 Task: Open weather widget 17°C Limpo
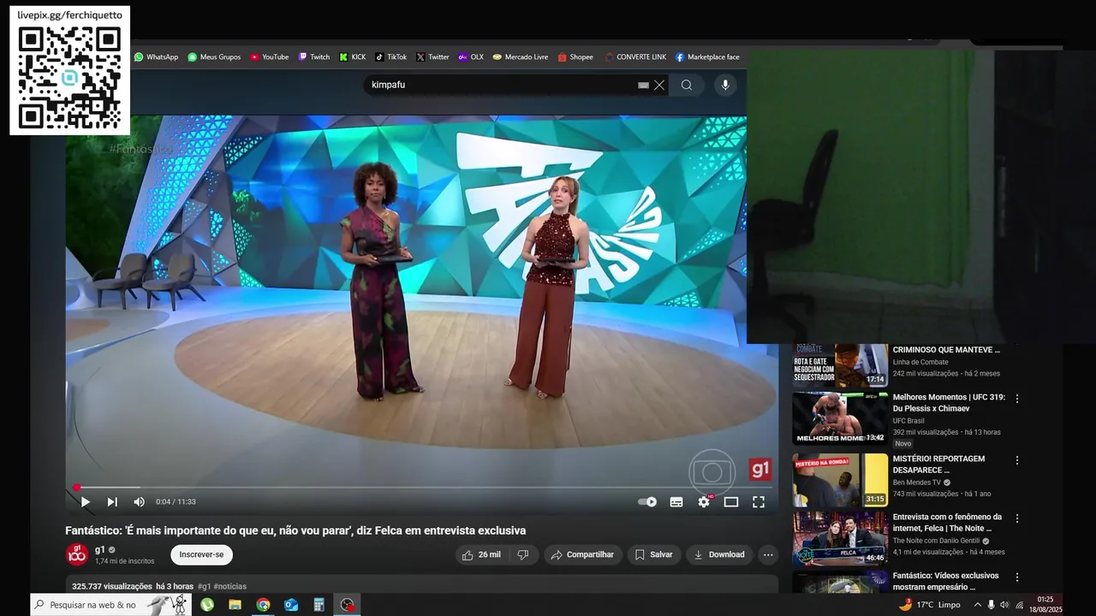[929, 605]
